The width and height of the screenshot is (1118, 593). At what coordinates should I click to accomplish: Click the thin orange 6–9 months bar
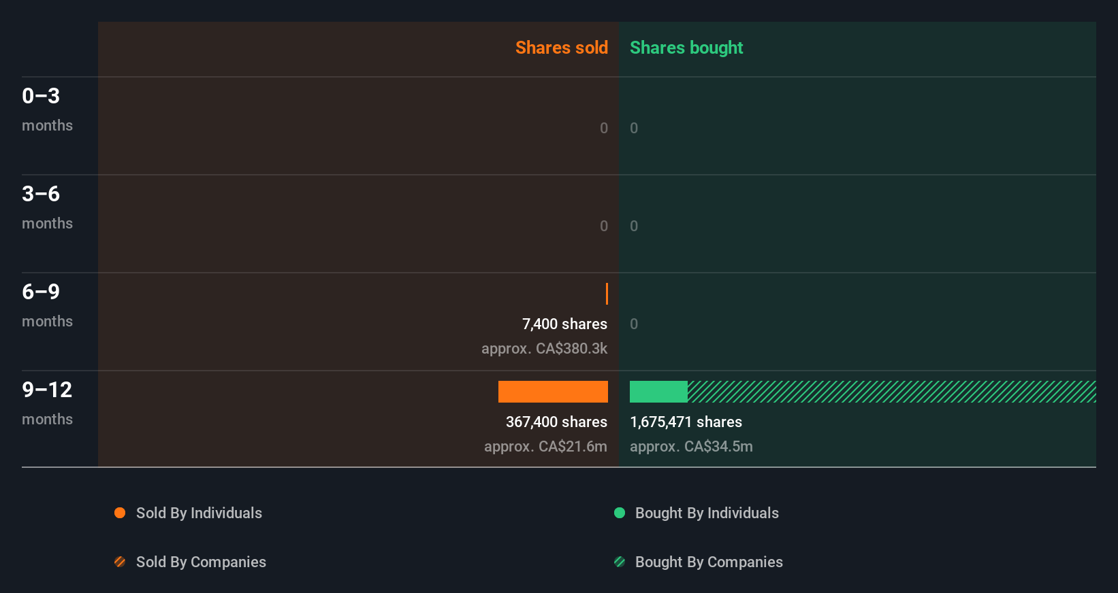pos(607,294)
